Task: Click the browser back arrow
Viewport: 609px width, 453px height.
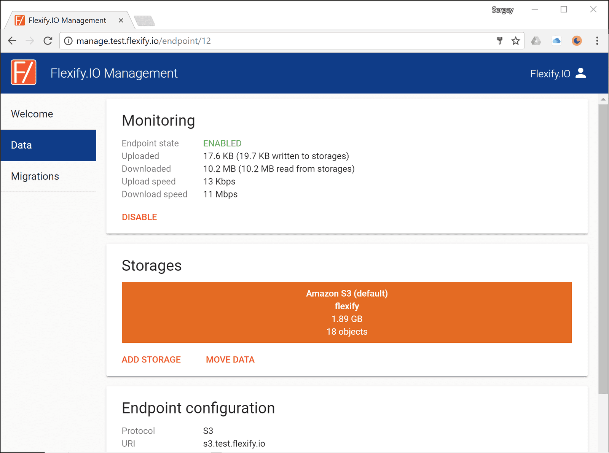Action: coord(12,41)
